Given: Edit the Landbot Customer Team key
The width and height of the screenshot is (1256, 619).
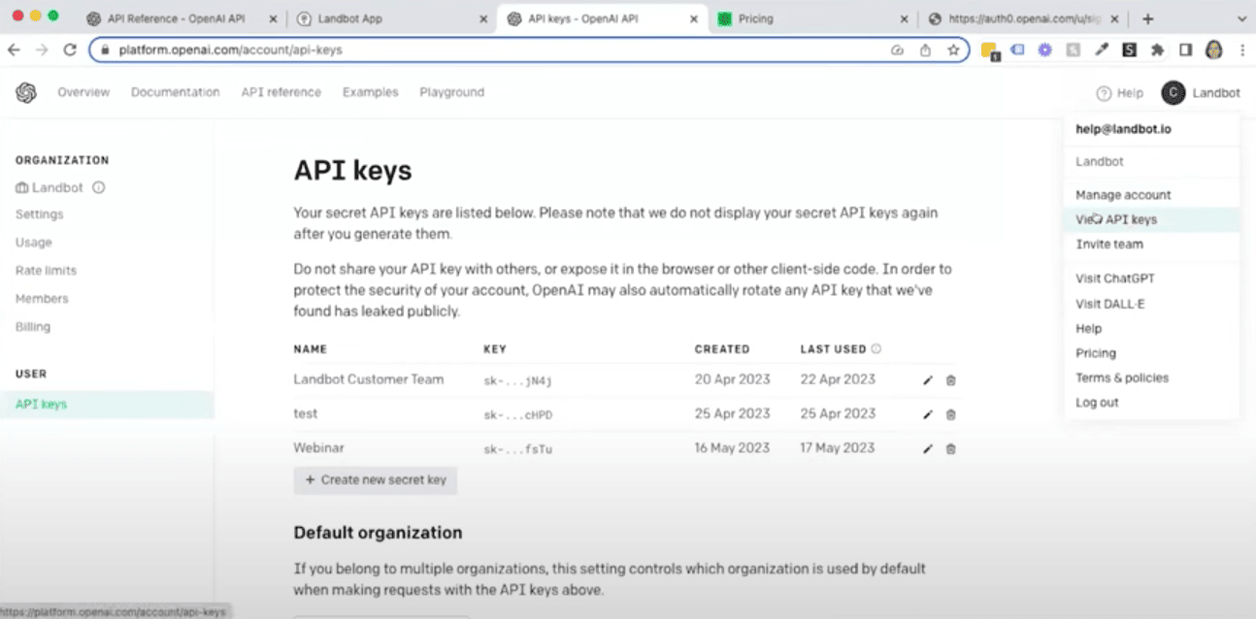Looking at the screenshot, I should 927,380.
